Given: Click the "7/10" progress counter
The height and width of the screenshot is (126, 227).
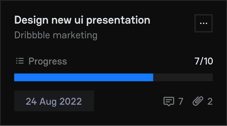Looking at the screenshot, I should tap(204, 61).
